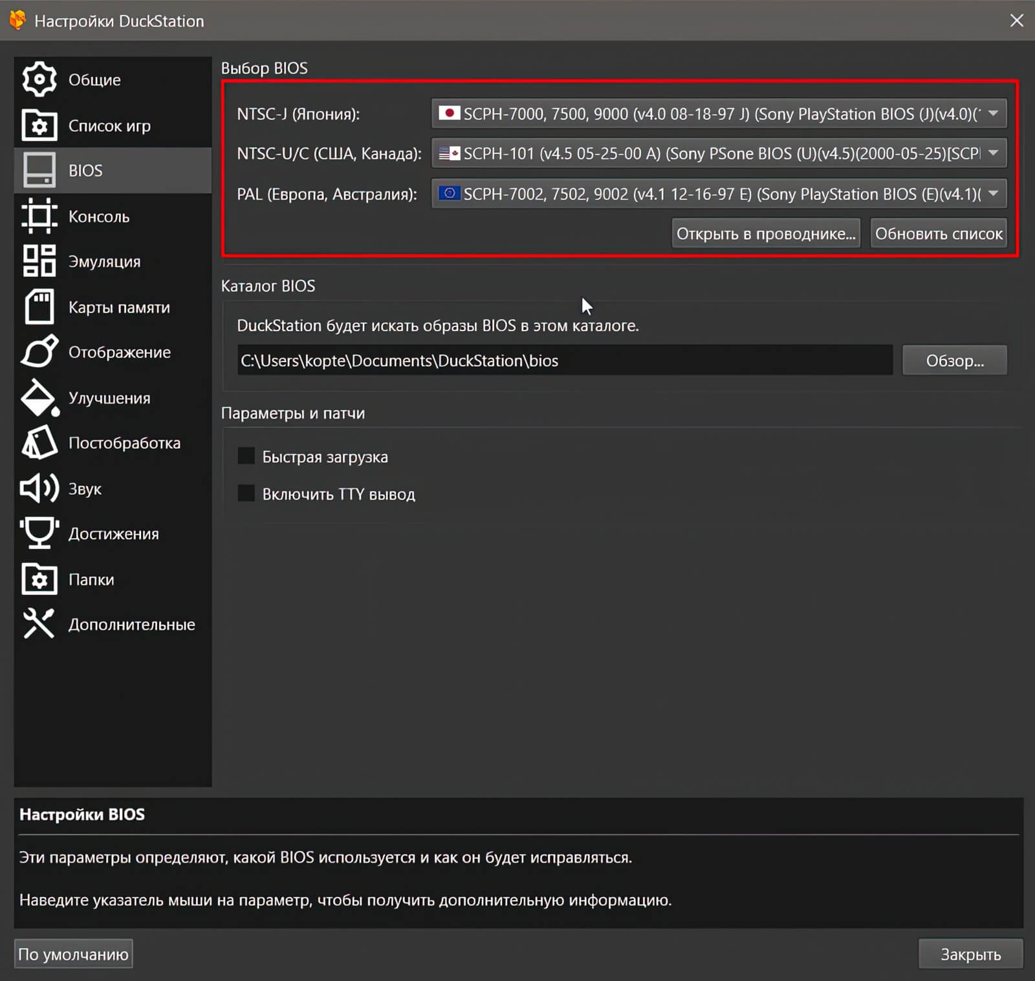The height and width of the screenshot is (981, 1035).
Task: Open Карты памяти settings
Action: pos(113,307)
